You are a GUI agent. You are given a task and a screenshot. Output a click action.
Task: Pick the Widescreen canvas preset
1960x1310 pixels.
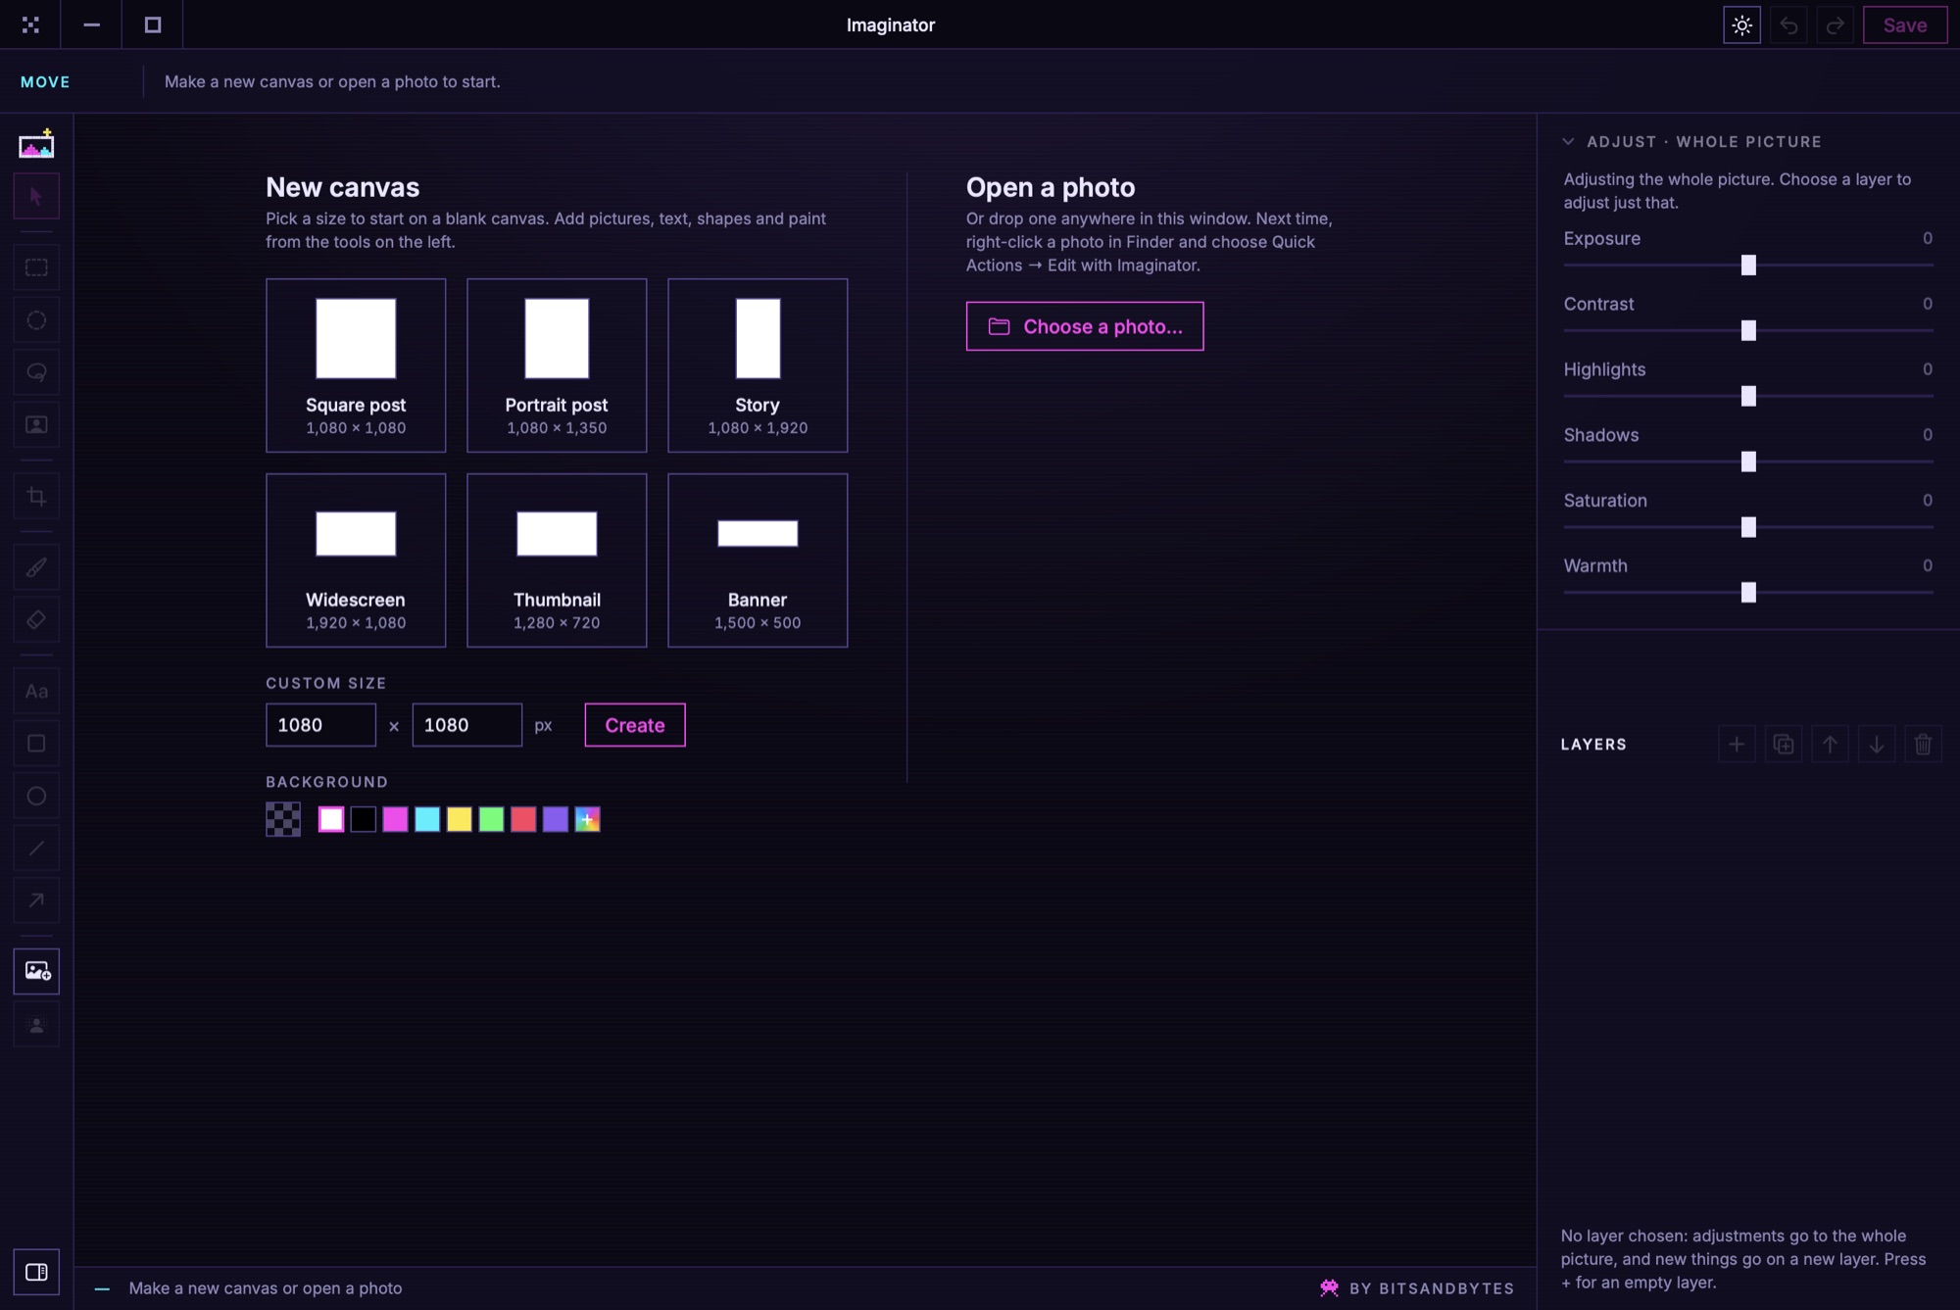click(x=356, y=560)
